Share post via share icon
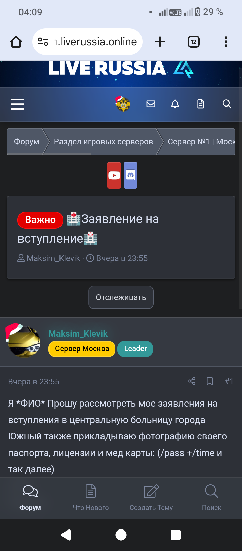Image resolution: width=242 pixels, height=551 pixels. pos(192,381)
